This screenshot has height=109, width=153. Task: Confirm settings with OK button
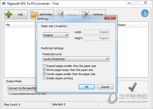tap(87, 87)
